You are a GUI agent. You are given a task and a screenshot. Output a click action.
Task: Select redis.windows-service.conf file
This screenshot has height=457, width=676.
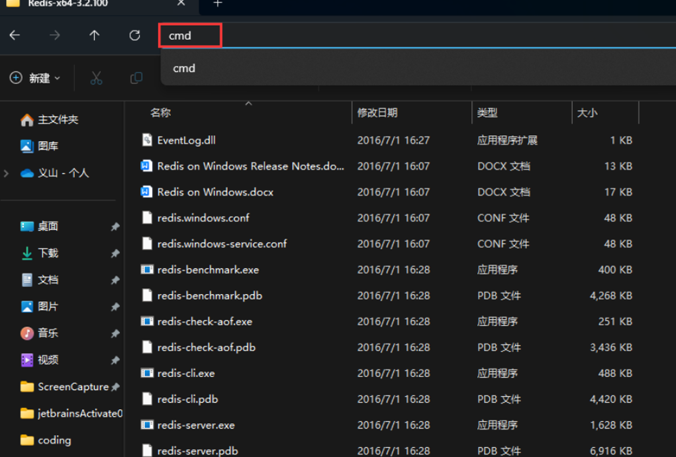[222, 244]
